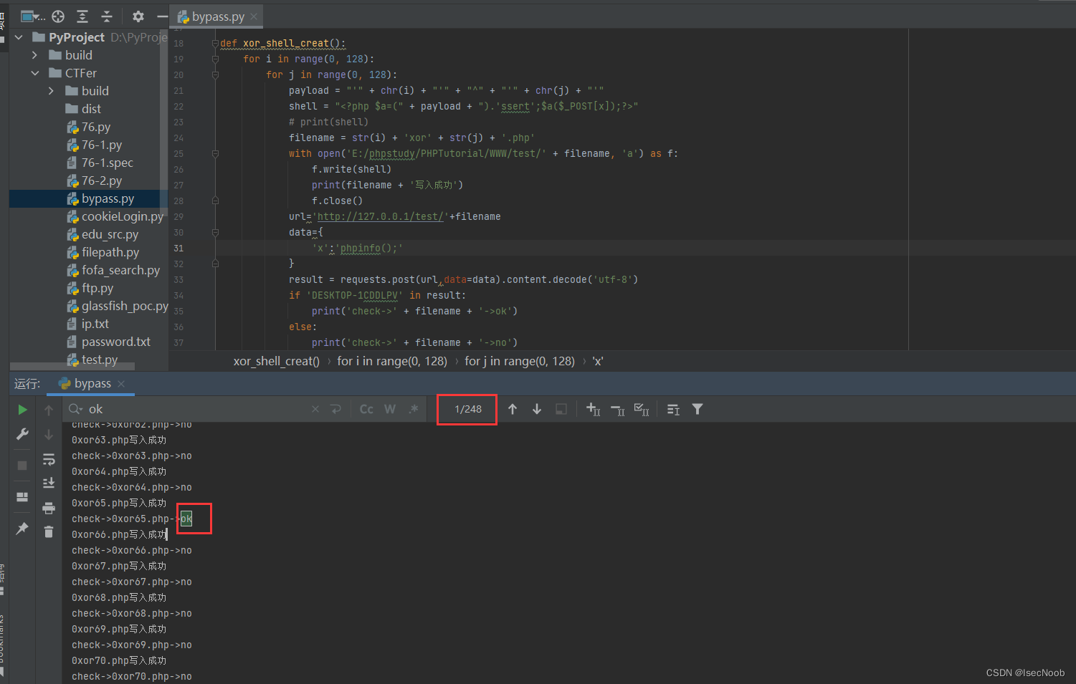
Task: Fold the 'for i' loop at line 19
Action: click(x=215, y=59)
